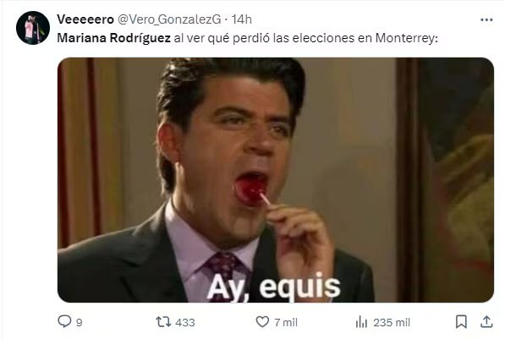Retweet the post with the retweet arrows icon

[163, 321]
